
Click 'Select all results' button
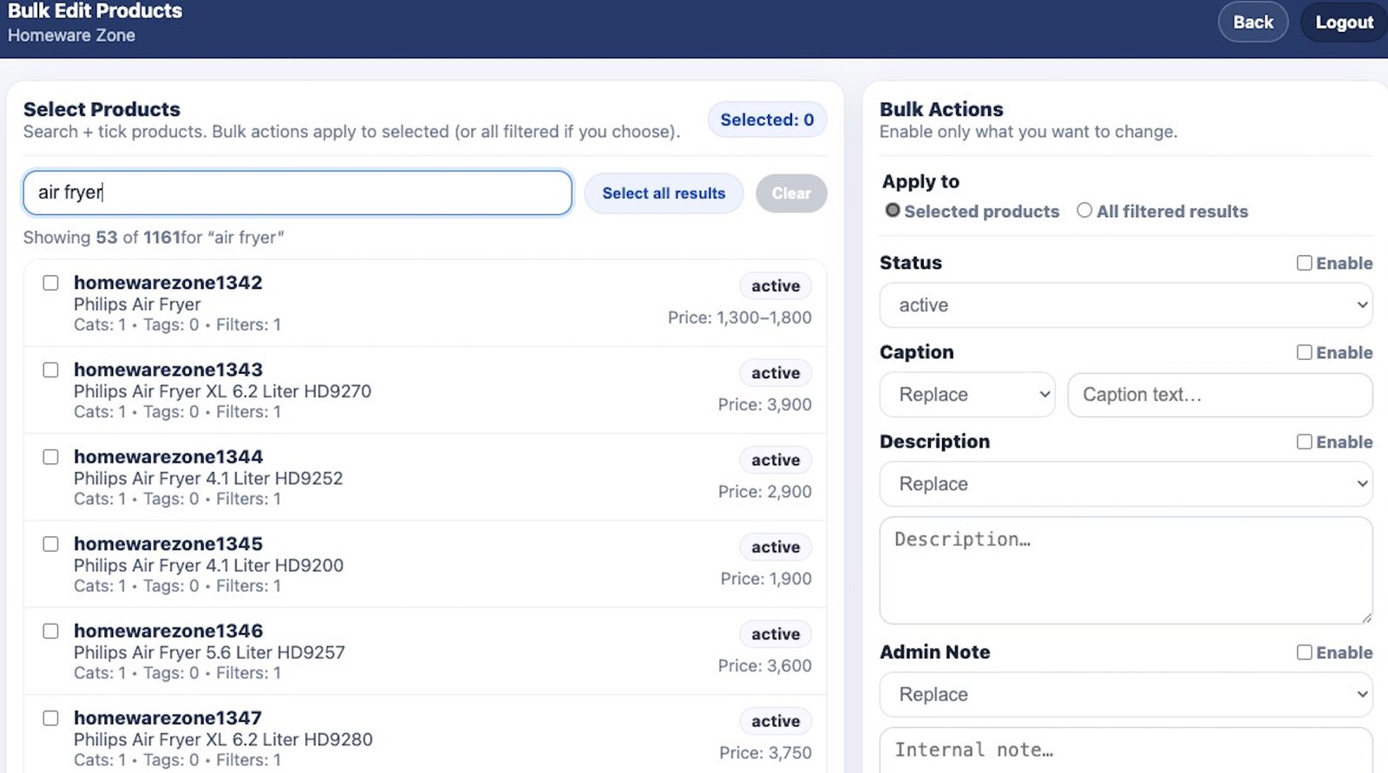point(664,193)
